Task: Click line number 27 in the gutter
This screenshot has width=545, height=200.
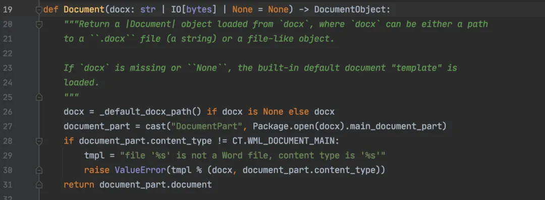Action: click(8, 126)
